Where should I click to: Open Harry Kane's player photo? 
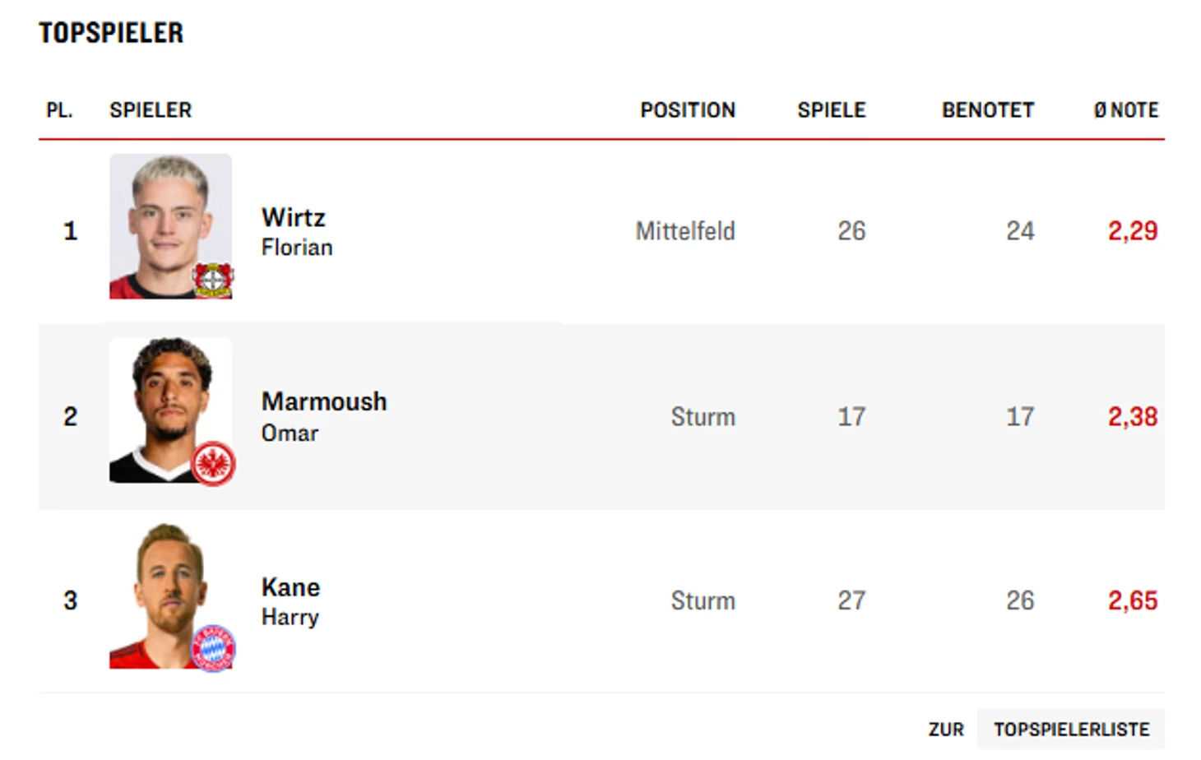click(170, 595)
